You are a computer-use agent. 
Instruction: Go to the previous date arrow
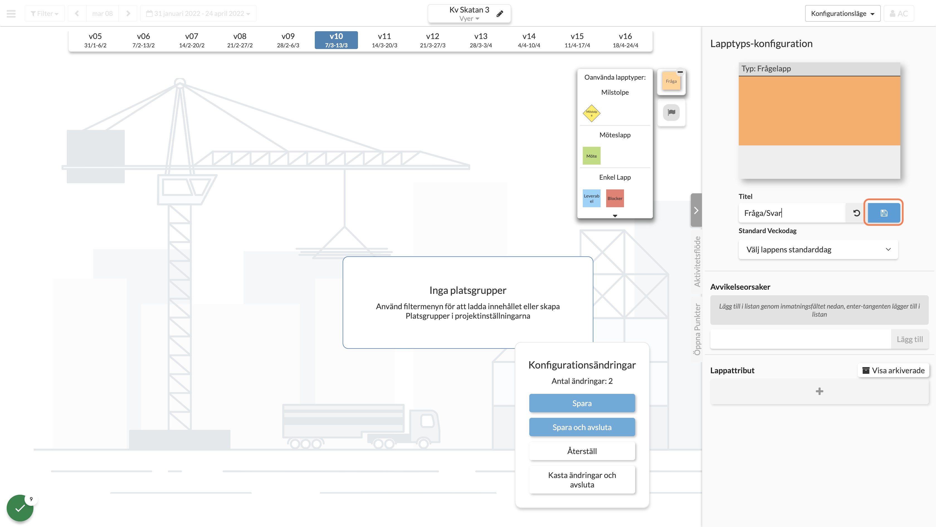(77, 13)
